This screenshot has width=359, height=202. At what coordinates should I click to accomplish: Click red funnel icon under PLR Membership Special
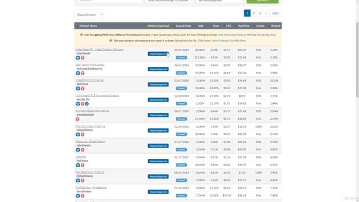[x=82, y=104]
